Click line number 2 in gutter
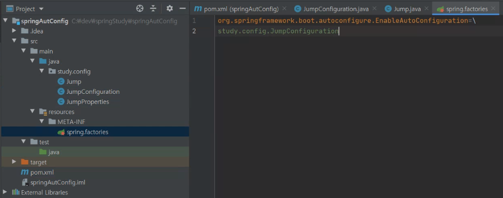The image size is (503, 198). 194,31
